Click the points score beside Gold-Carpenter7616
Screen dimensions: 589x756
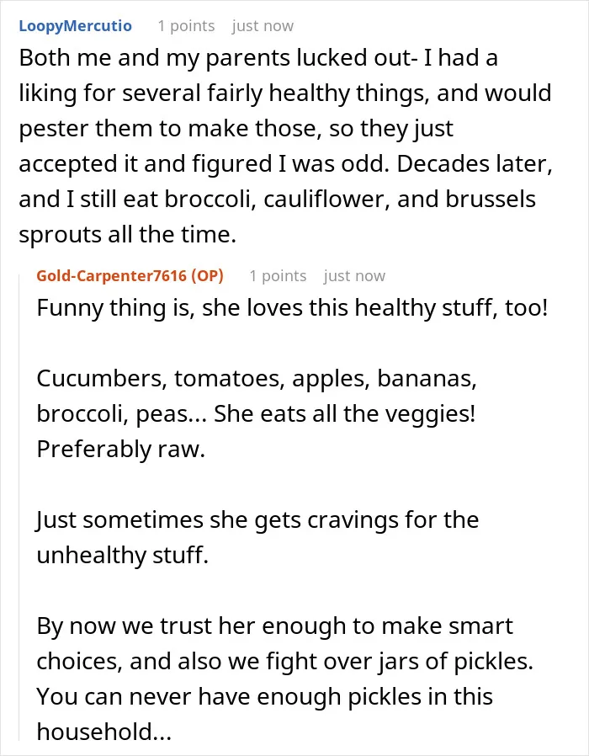tap(278, 276)
